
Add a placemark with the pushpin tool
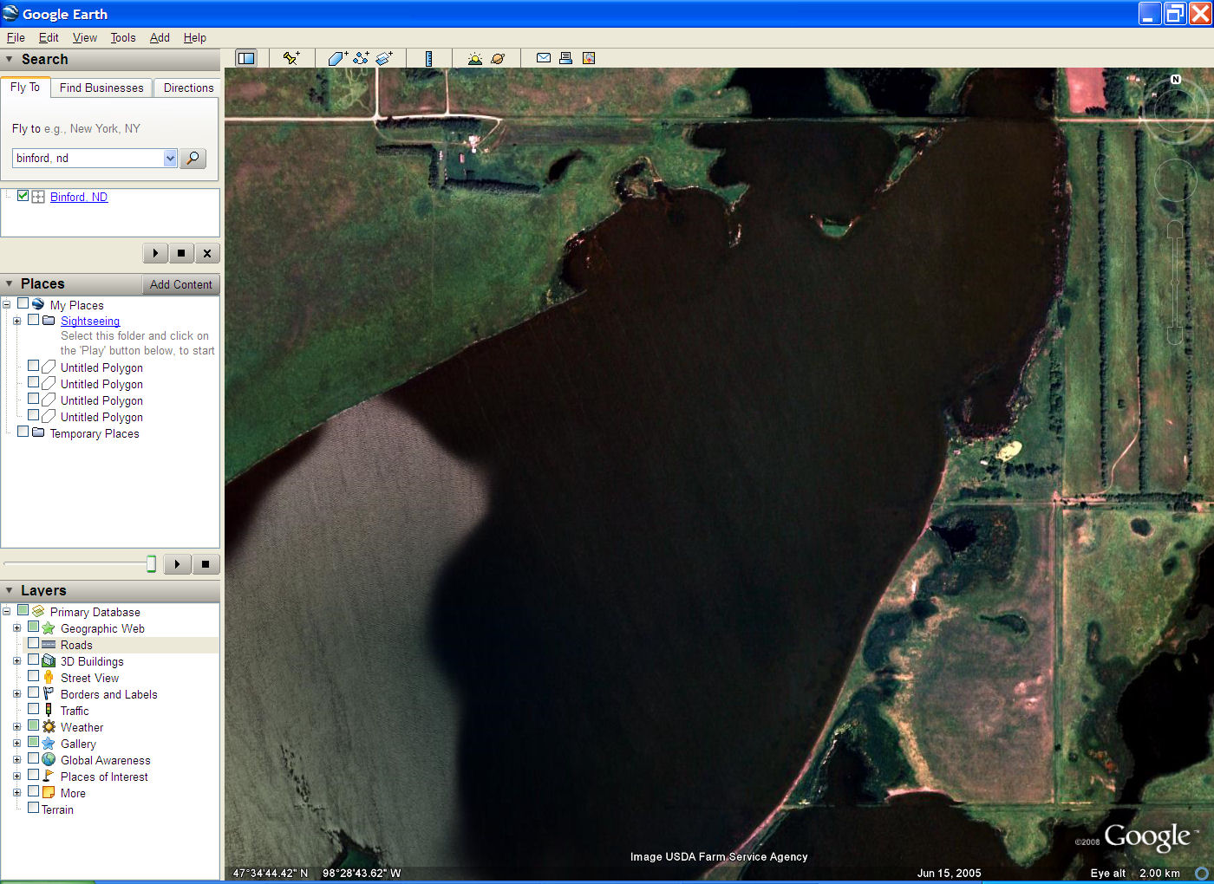coord(291,58)
